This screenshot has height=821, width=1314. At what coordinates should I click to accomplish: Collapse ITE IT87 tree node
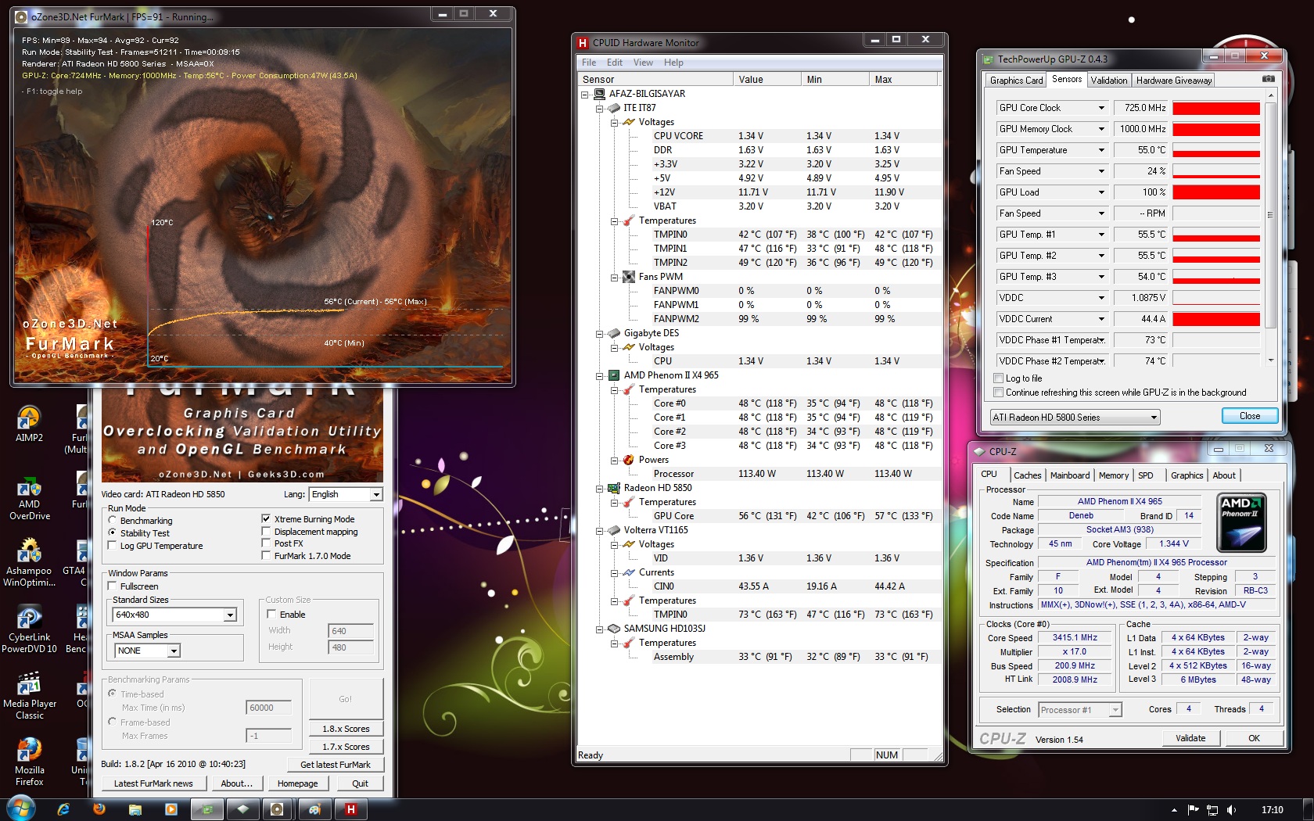pyautogui.click(x=600, y=108)
